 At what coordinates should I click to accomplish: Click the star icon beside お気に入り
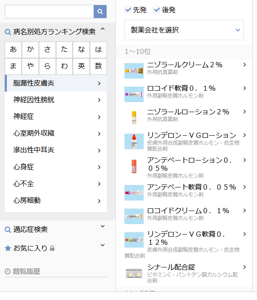pos(8,248)
